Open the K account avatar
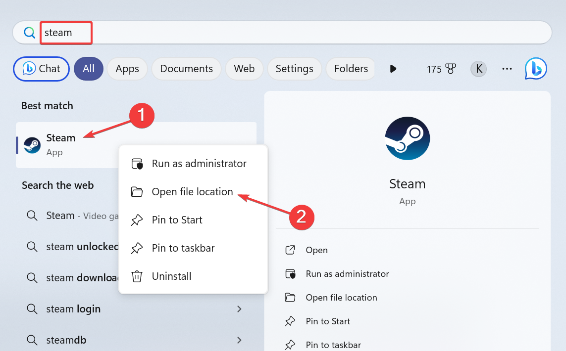Image resolution: width=566 pixels, height=351 pixels. pyautogui.click(x=479, y=69)
